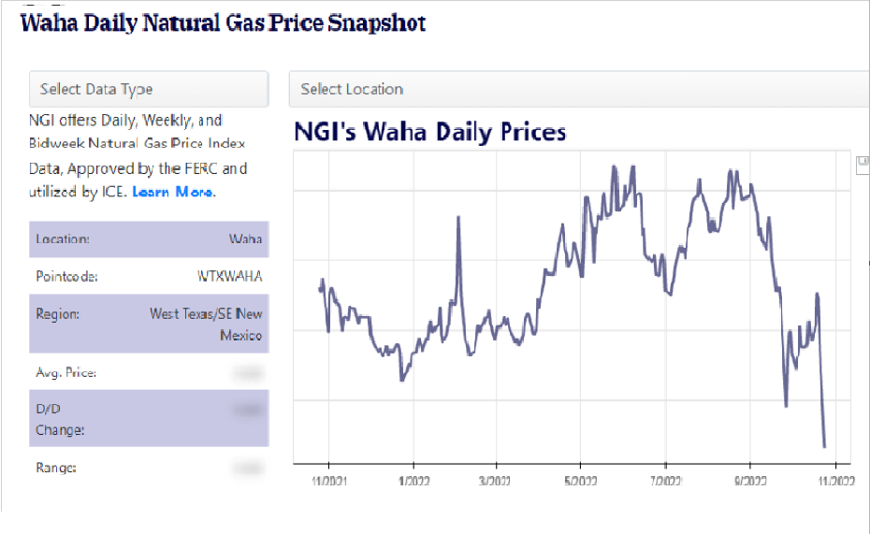Select the Region row in the table
The width and height of the screenshot is (870, 534).
click(x=149, y=324)
